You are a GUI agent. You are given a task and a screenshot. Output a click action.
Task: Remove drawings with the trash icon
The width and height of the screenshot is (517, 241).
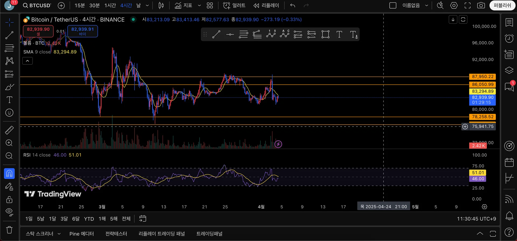[9, 230]
